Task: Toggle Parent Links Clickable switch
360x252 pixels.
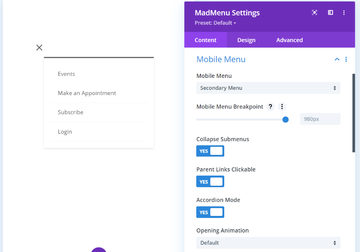Action: [x=210, y=182]
